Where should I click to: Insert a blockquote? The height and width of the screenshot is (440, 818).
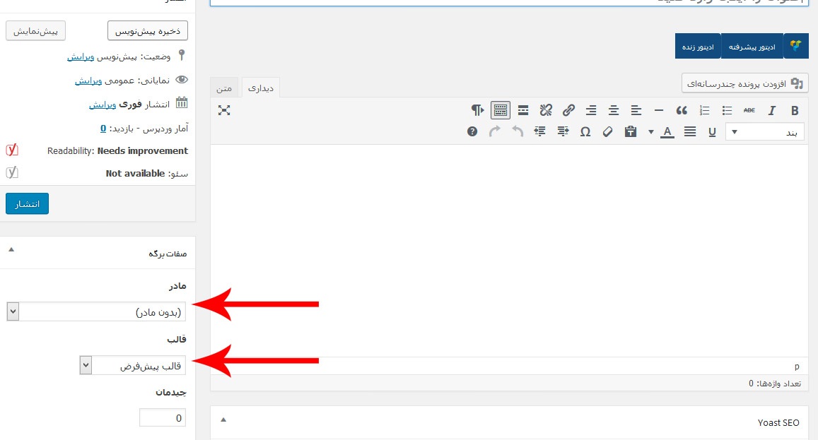(x=682, y=110)
